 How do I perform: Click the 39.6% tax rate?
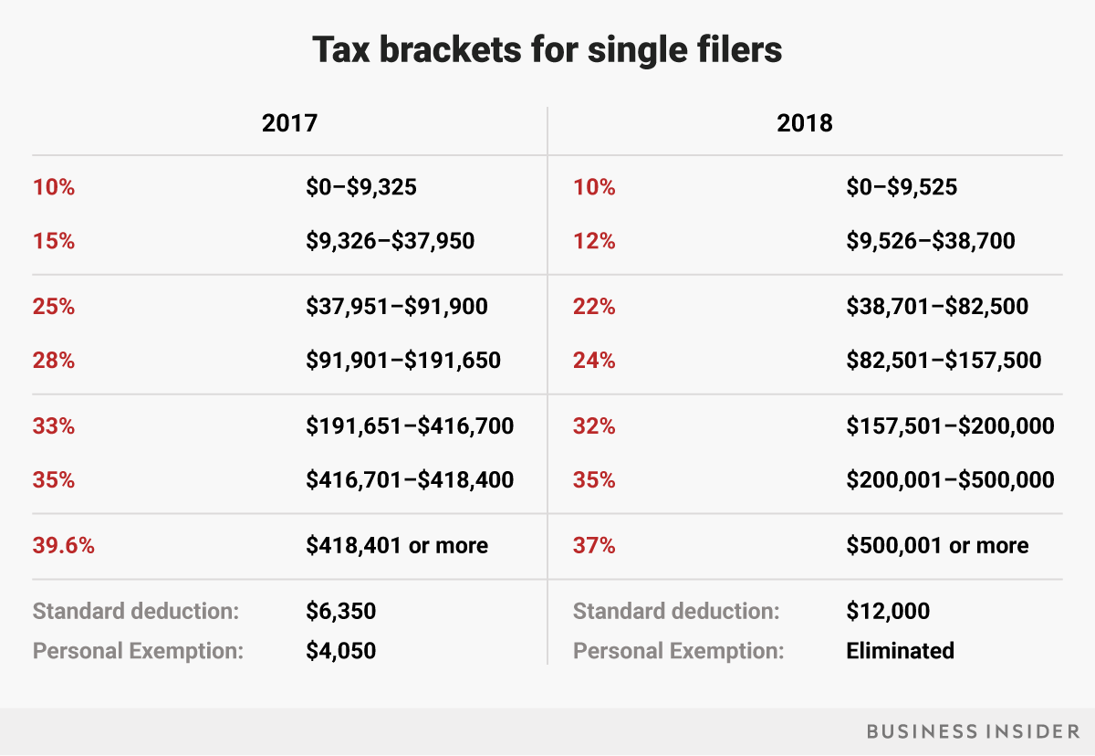(64, 546)
